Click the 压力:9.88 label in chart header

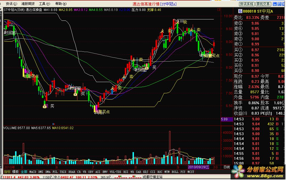click(x=139, y=10)
